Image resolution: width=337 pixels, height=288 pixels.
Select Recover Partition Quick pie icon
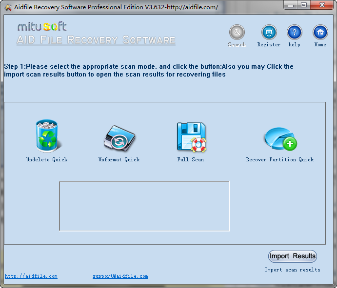(280, 139)
